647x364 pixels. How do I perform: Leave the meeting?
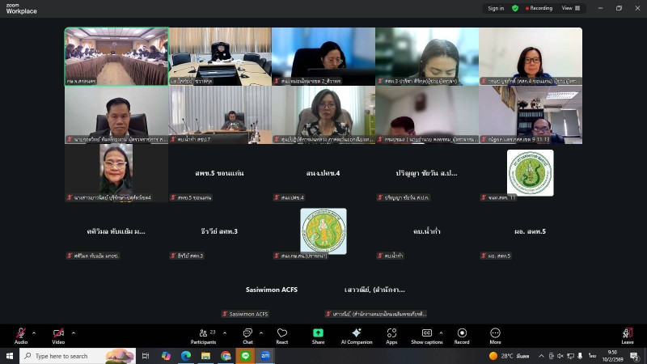[627, 336]
